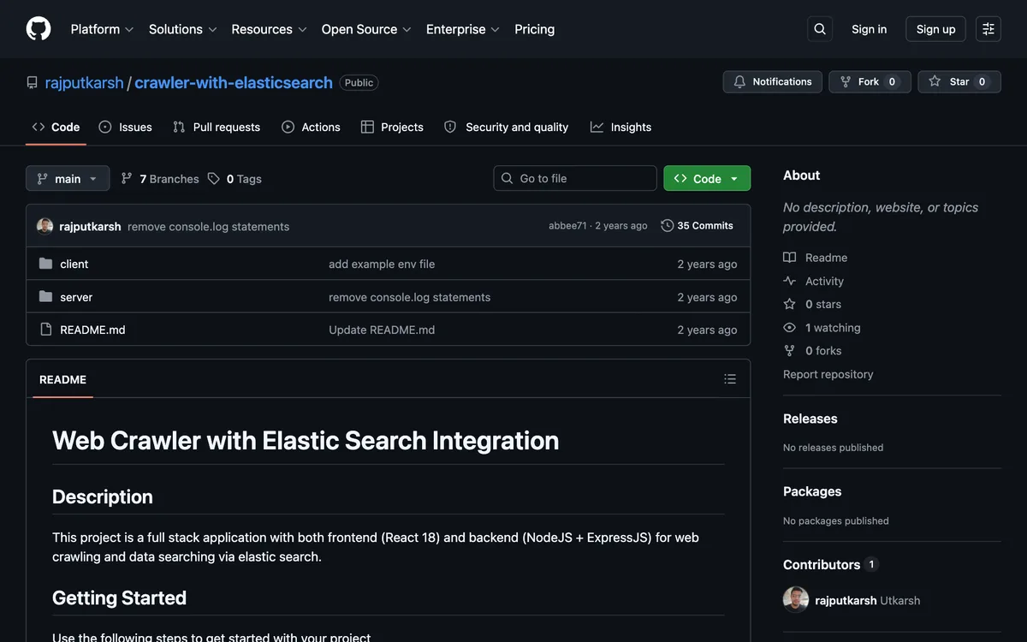
Task: Open the 'Update README.md' commit message
Action: [382, 330]
